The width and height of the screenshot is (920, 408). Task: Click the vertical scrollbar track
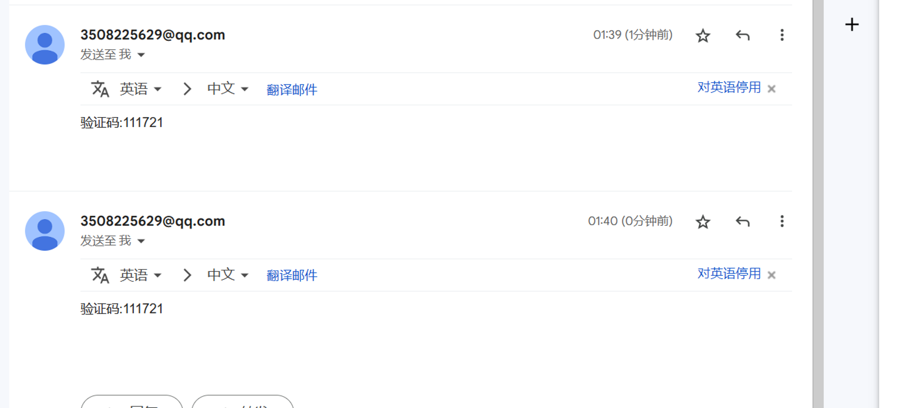[x=817, y=204]
